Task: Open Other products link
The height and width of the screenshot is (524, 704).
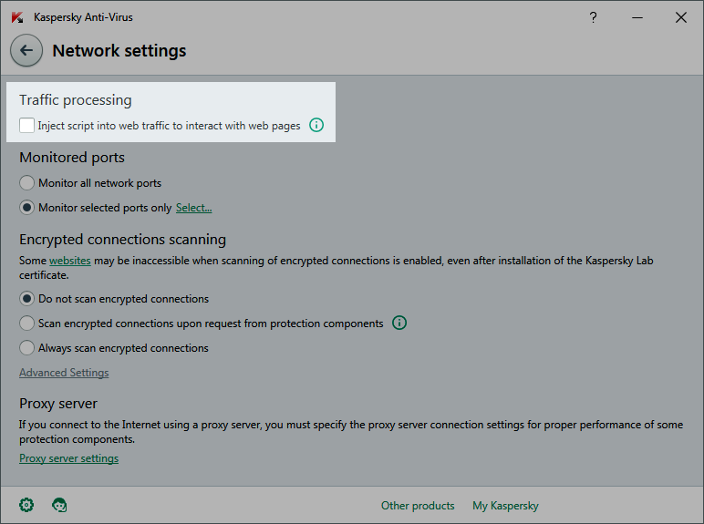Action: [x=418, y=506]
